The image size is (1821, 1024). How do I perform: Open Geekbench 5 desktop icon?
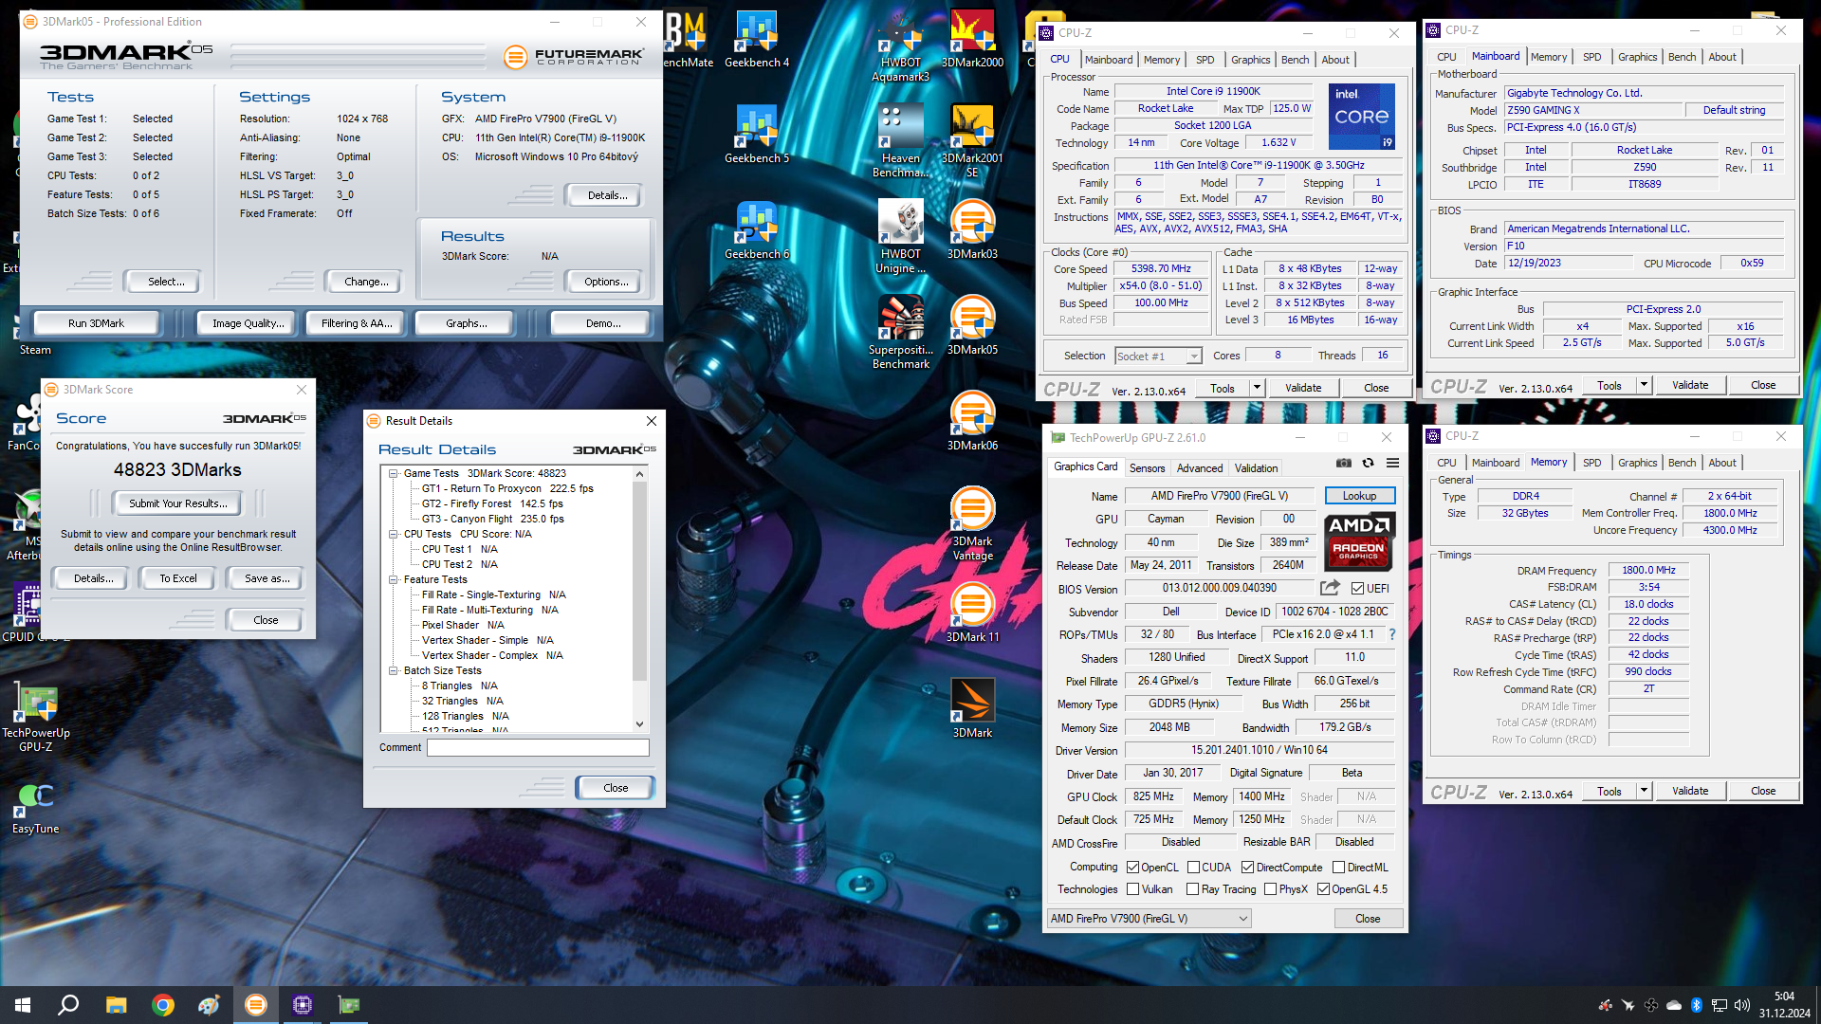coord(757,136)
